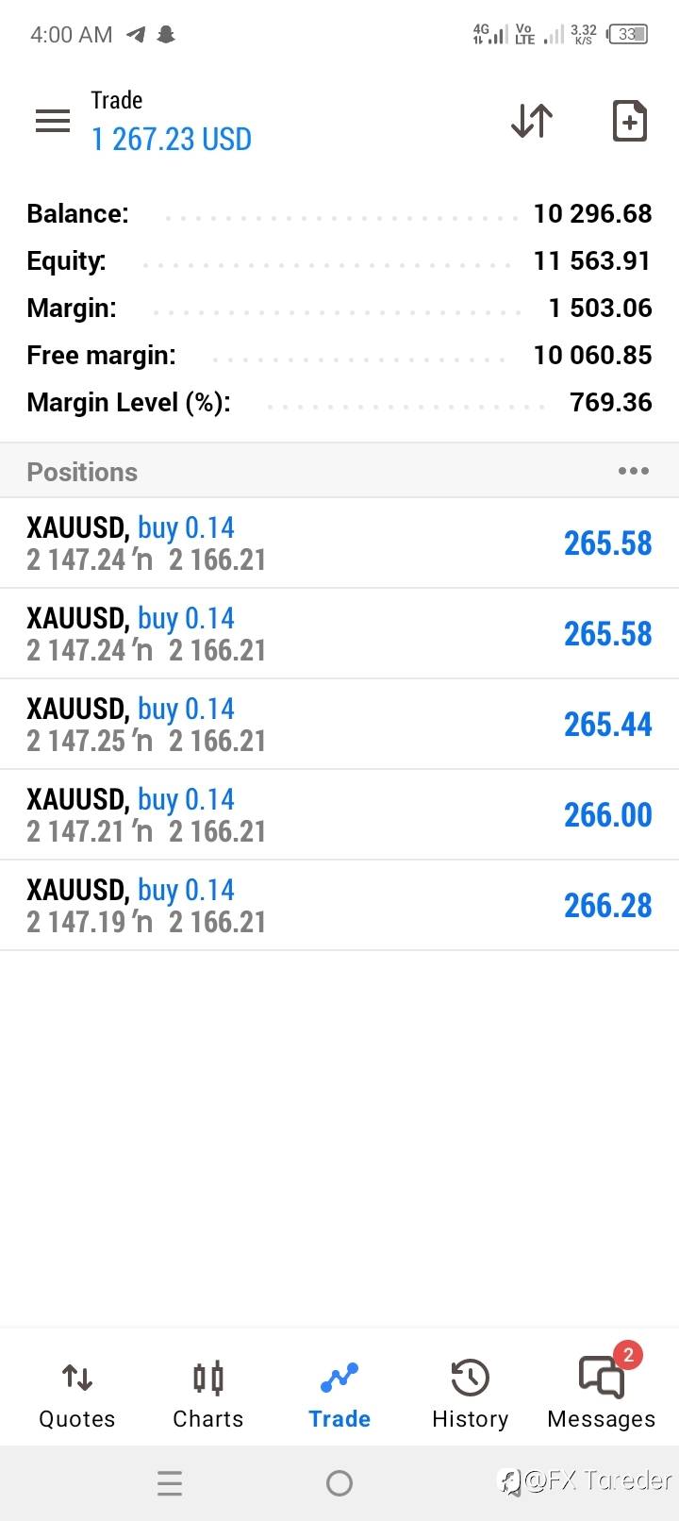Tap the sort positions arrows icon

[532, 121]
